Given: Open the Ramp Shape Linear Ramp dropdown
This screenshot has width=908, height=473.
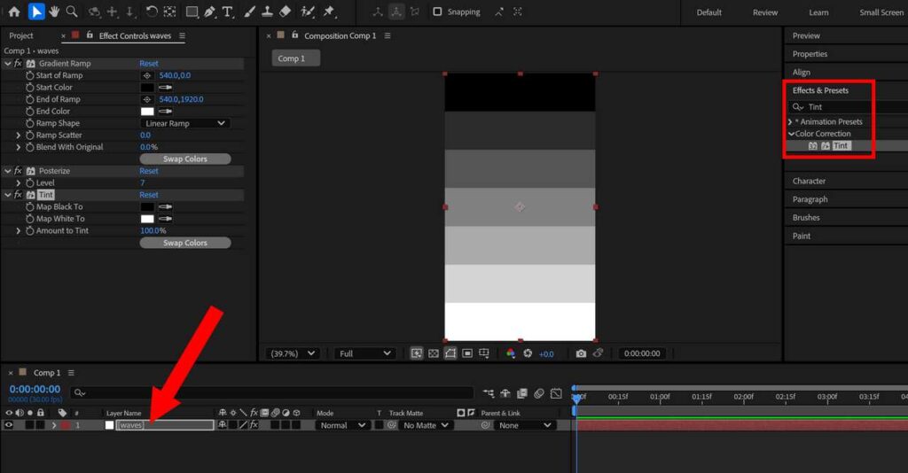Looking at the screenshot, I should (x=184, y=123).
